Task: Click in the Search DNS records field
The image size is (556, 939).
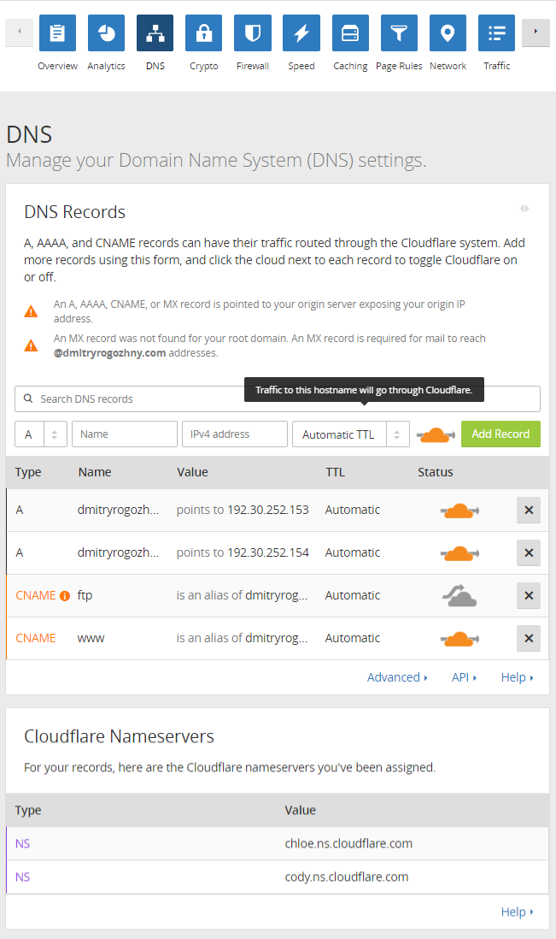Action: click(278, 399)
